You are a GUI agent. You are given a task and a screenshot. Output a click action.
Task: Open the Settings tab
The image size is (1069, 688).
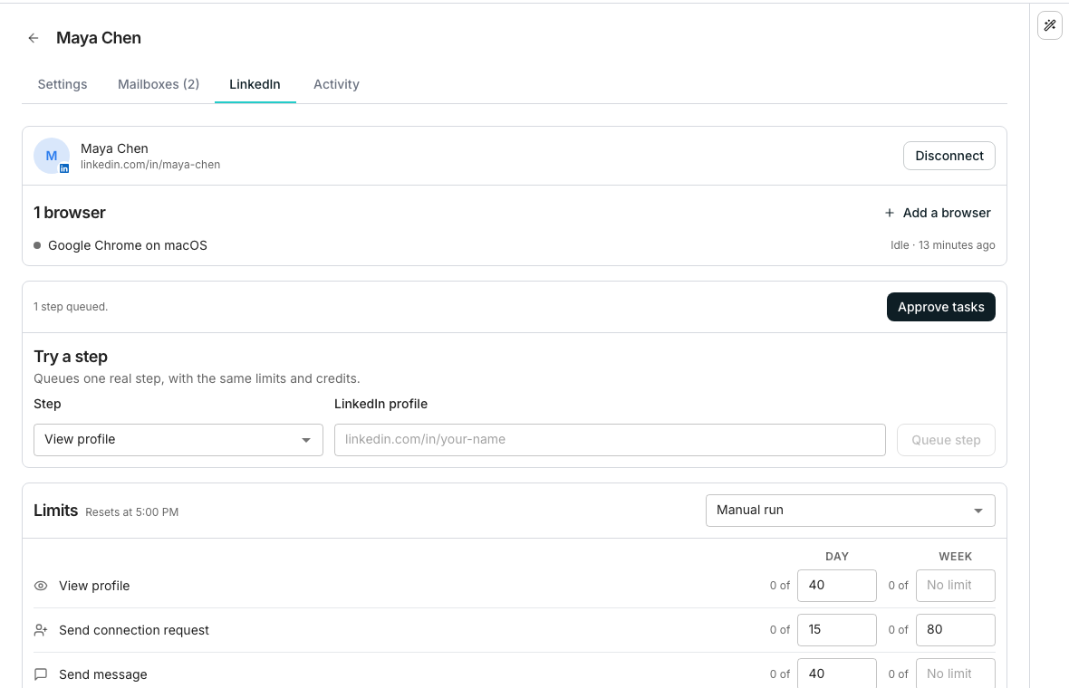point(62,84)
